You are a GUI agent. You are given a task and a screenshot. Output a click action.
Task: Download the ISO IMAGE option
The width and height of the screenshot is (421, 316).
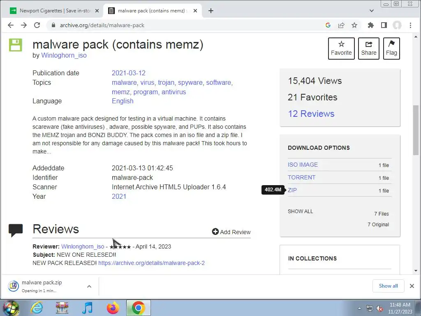[303, 165]
